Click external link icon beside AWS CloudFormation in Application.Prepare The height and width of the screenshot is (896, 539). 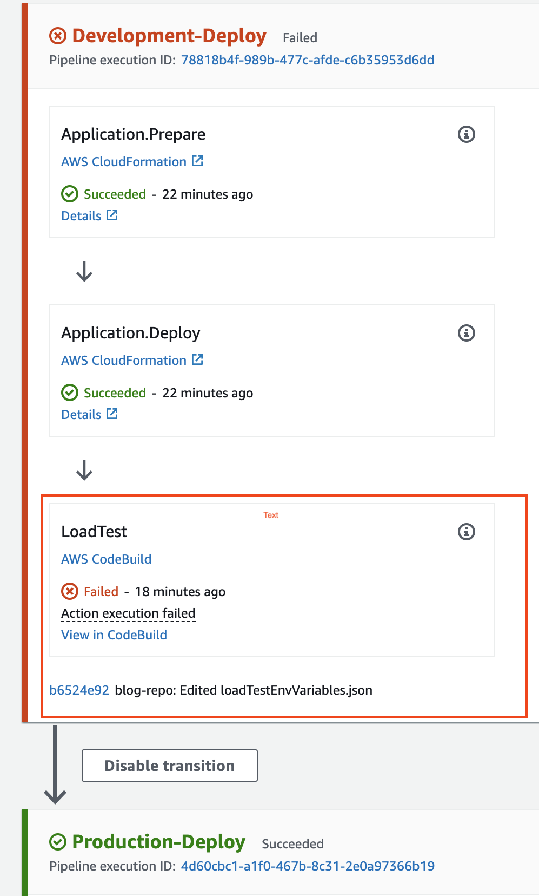tap(198, 161)
